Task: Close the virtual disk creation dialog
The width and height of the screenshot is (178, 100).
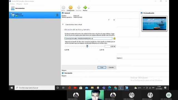Action: (x=114, y=20)
